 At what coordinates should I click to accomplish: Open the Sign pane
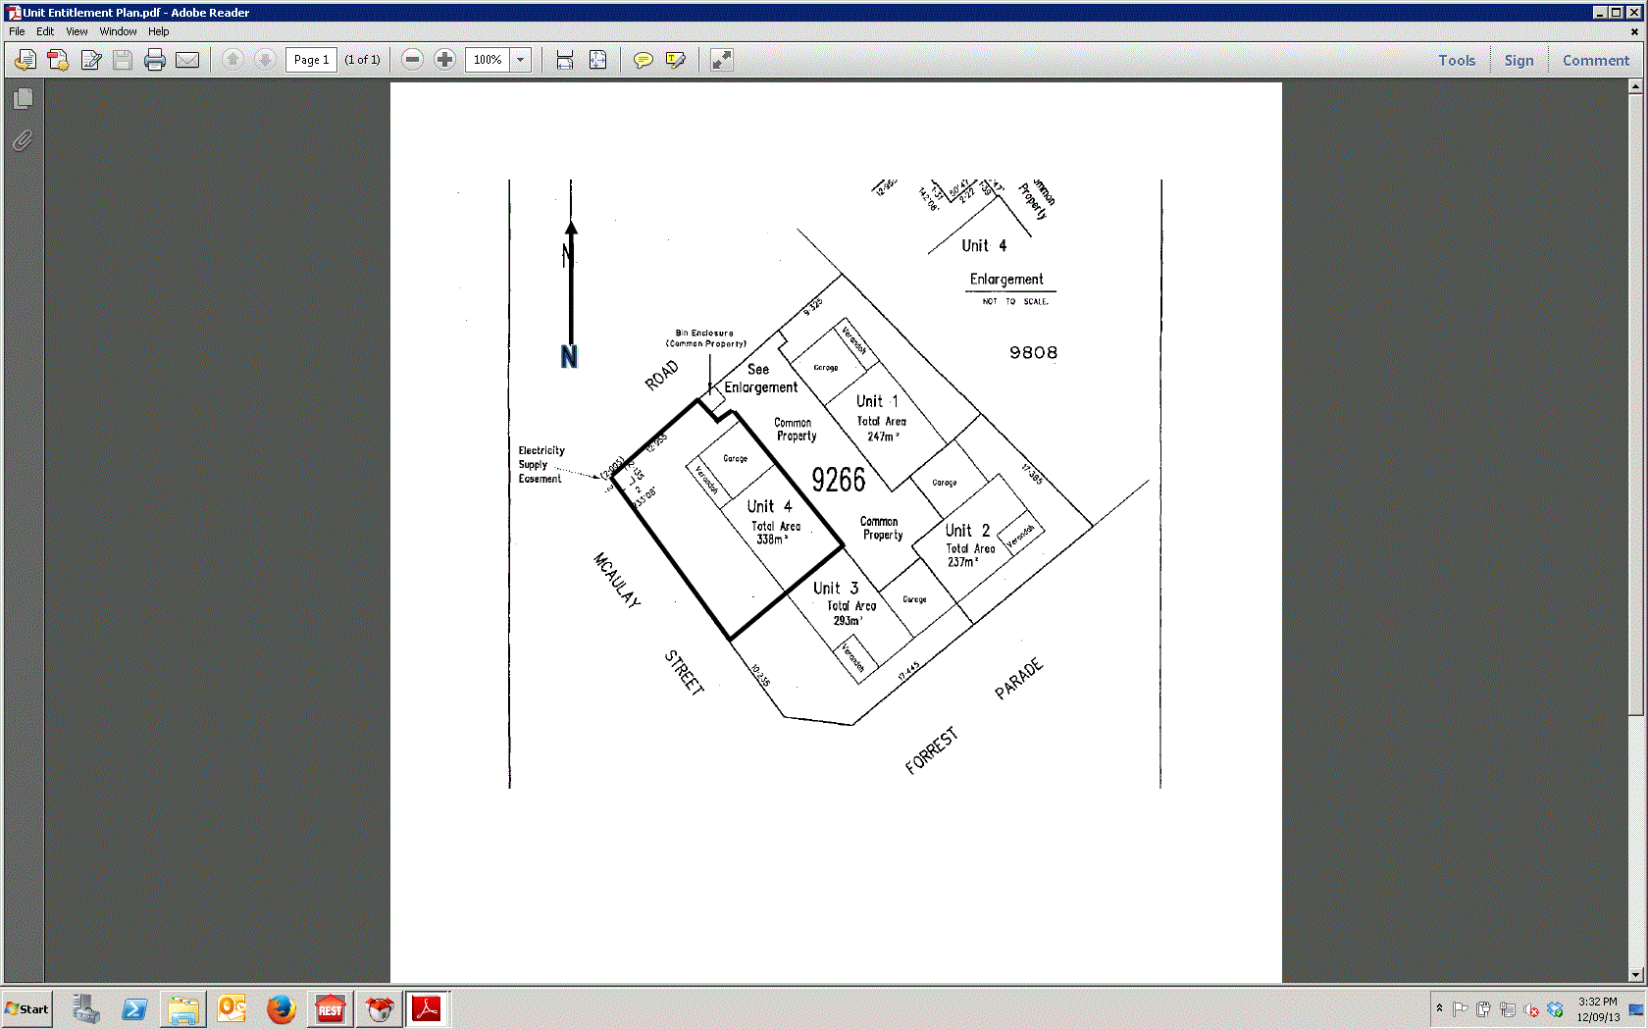point(1519,60)
